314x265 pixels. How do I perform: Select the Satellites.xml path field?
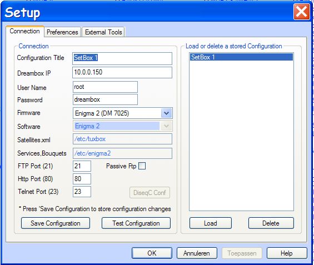(122, 139)
